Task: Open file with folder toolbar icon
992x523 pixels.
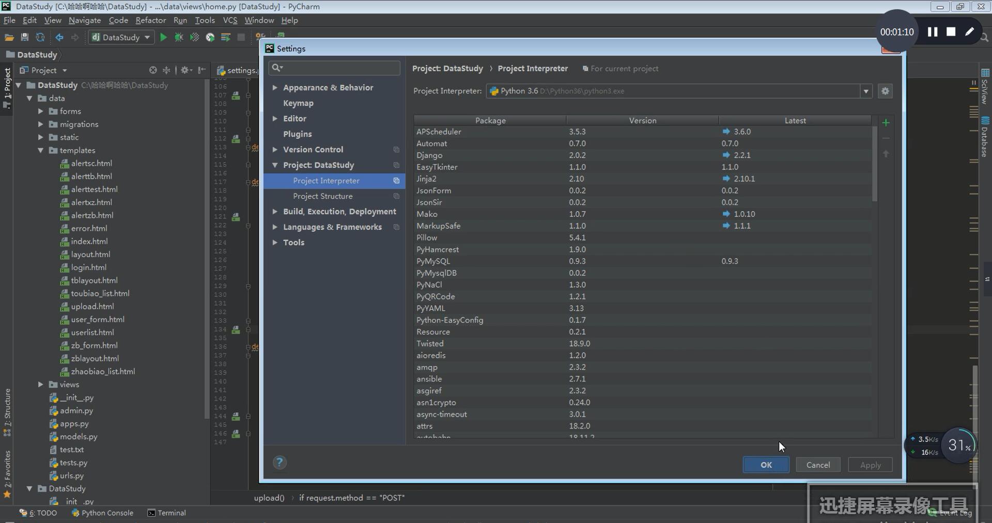Action: pyautogui.click(x=9, y=37)
